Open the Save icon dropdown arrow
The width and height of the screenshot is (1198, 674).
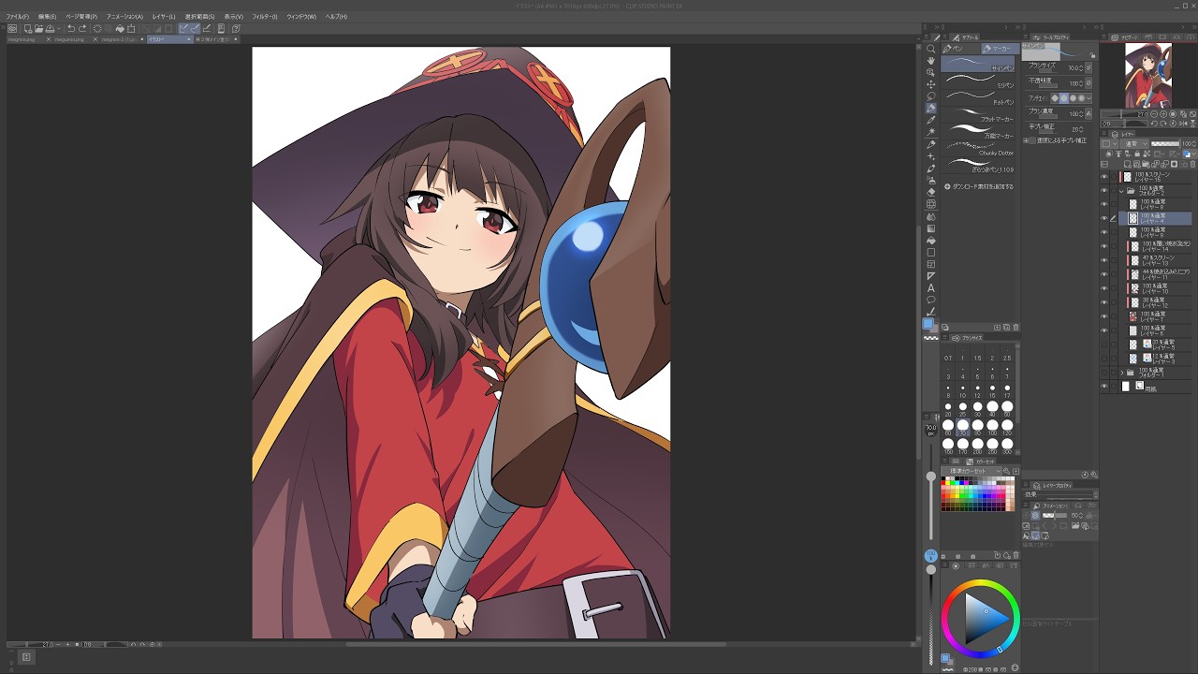point(58,29)
